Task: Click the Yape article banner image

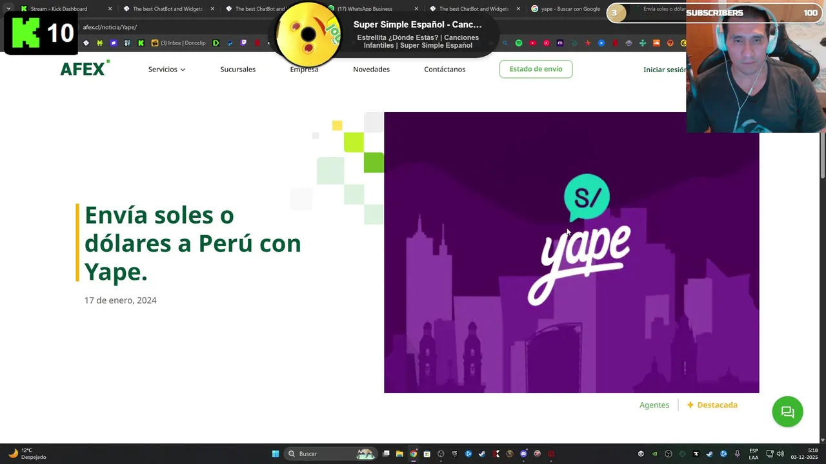Action: coord(571,253)
